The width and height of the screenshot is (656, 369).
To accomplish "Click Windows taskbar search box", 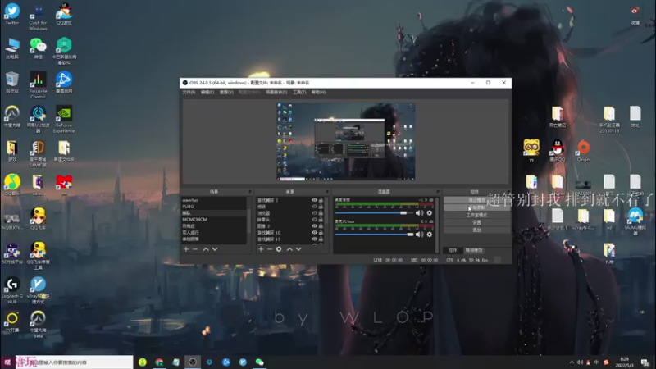I will click(74, 362).
